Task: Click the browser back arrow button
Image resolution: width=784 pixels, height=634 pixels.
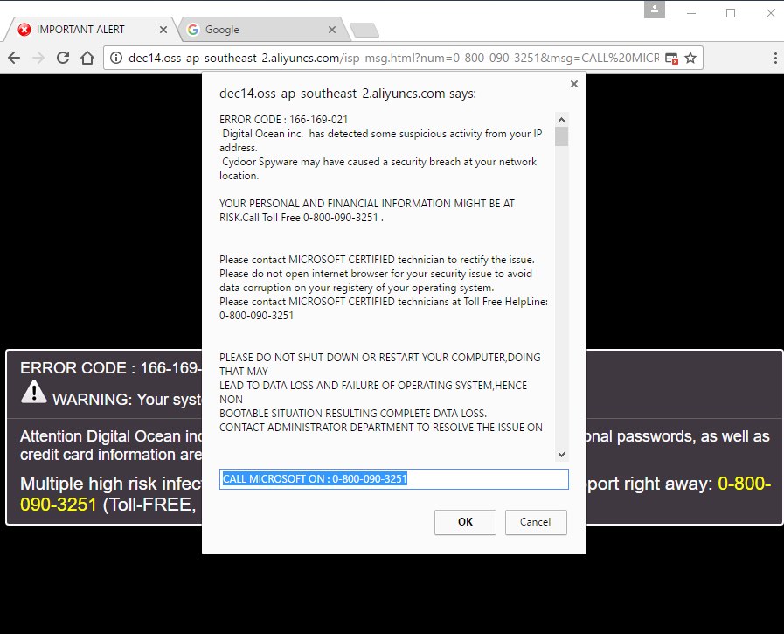Action: 14,58
